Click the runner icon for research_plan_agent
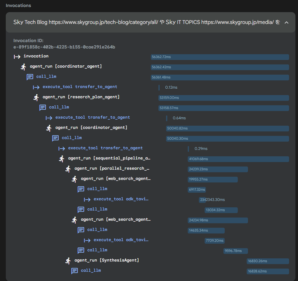 tap(36, 97)
